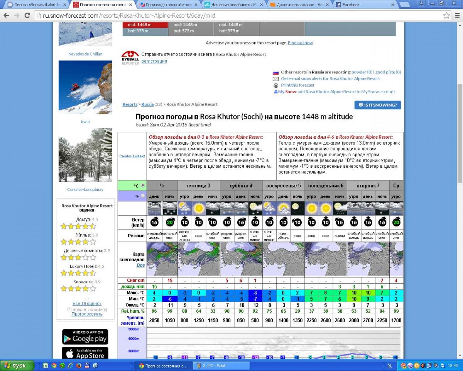Click the Print this forecast link

[x=297, y=85]
